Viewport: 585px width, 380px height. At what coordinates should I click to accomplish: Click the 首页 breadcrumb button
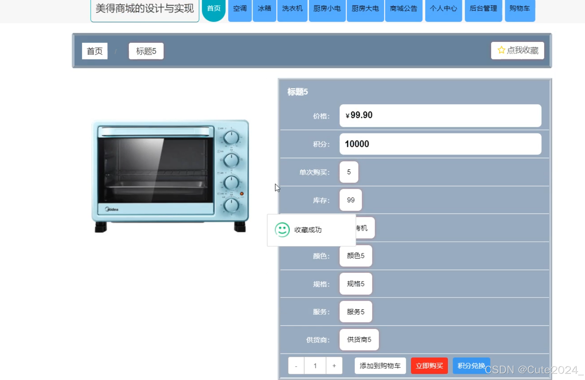click(x=94, y=51)
